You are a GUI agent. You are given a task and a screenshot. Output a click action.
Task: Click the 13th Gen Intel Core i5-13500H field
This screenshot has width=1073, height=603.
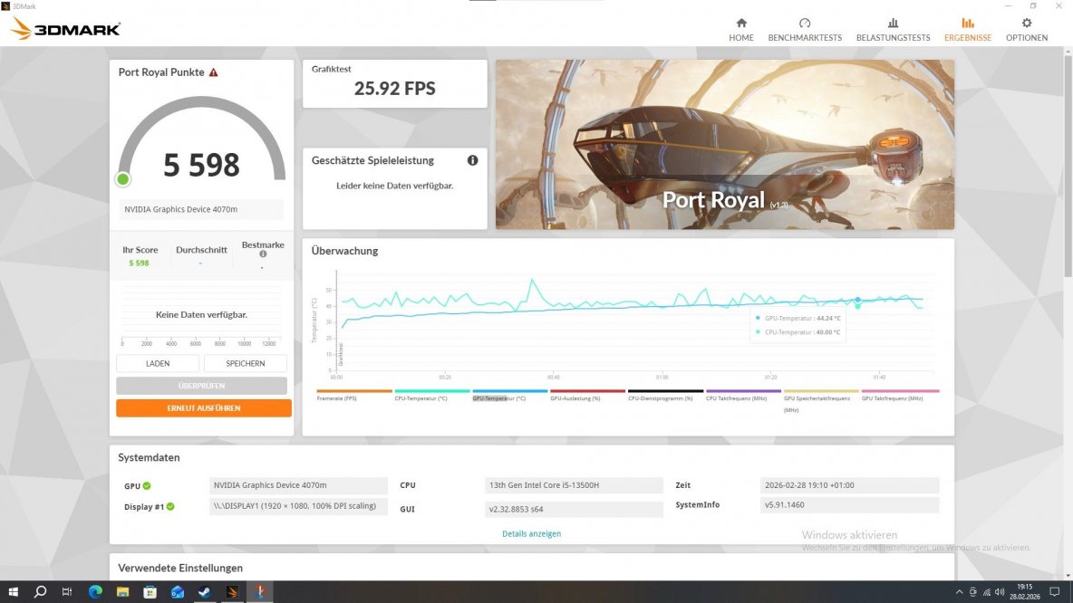coord(574,485)
